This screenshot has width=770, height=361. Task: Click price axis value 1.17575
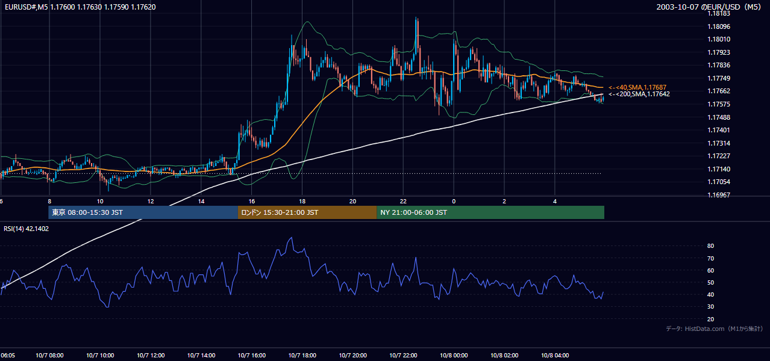(x=718, y=104)
